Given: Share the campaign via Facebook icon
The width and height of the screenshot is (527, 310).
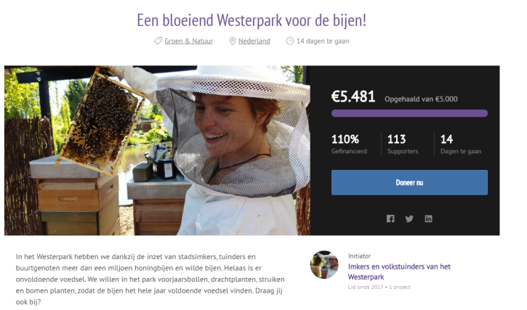Looking at the screenshot, I should coord(390,219).
